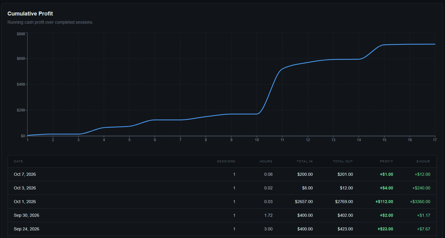Screen dimensions: 445x238
Task: Click session number 6 on the chart x-axis
Action: click(155, 140)
